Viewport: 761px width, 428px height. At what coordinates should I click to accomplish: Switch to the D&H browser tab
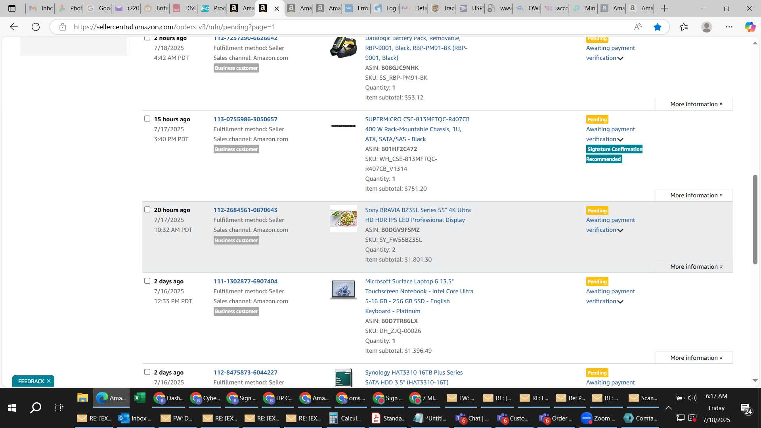pyautogui.click(x=185, y=8)
